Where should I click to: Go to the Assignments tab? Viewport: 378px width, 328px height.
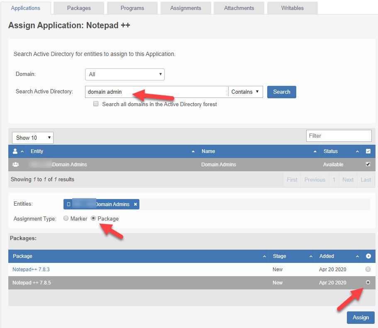click(185, 8)
